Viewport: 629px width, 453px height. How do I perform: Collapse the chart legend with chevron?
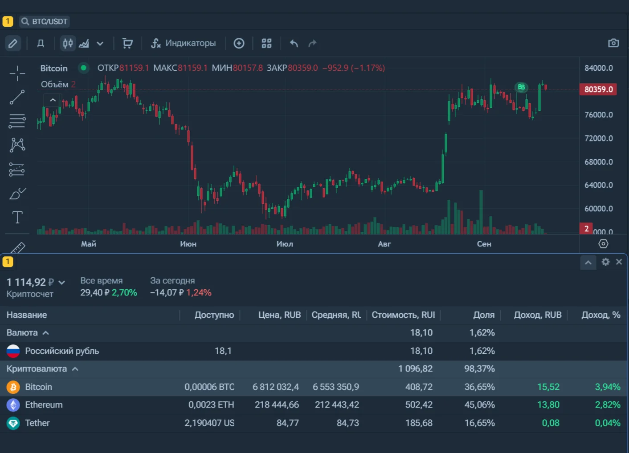(x=53, y=100)
